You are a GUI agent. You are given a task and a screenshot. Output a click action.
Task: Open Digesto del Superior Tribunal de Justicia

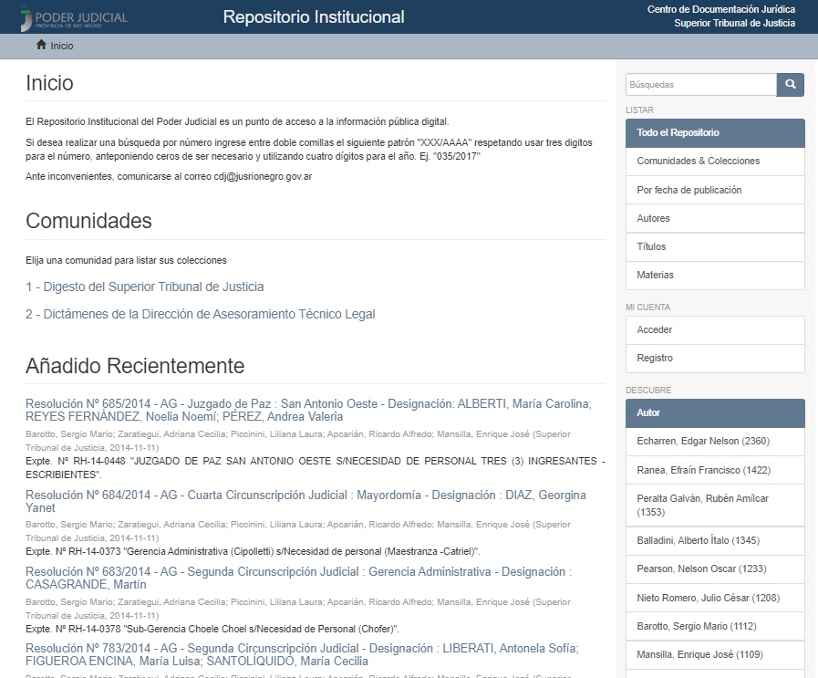[x=145, y=287]
